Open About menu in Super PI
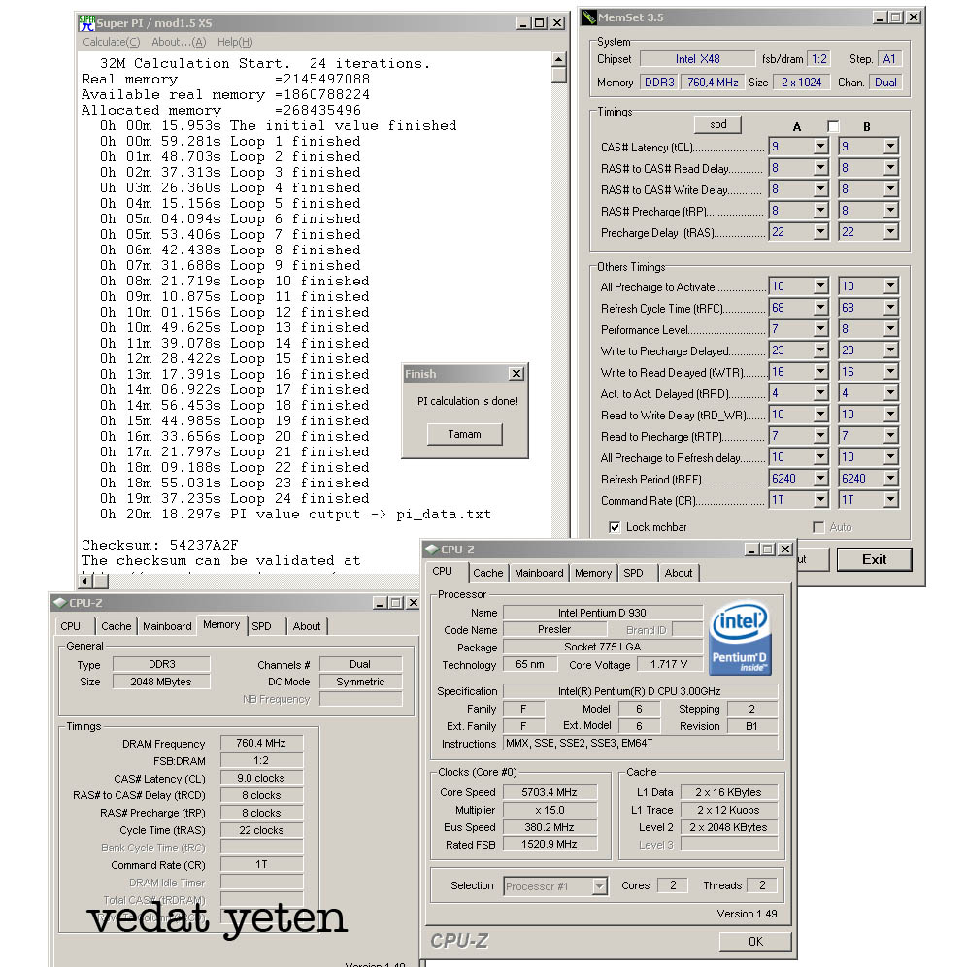Screen dimensions: 966x967 pyautogui.click(x=179, y=42)
